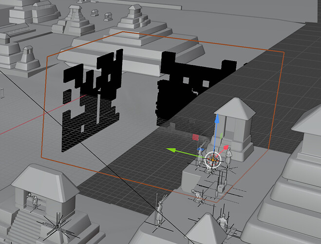Grab the red X-axis gizmo arrowhead
The image size is (321, 244).
click(226, 147)
